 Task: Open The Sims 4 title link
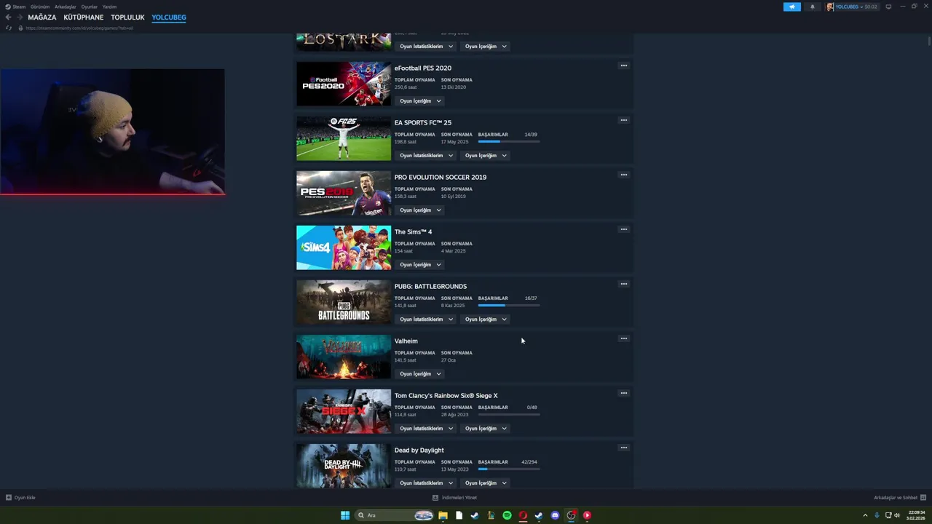click(414, 231)
